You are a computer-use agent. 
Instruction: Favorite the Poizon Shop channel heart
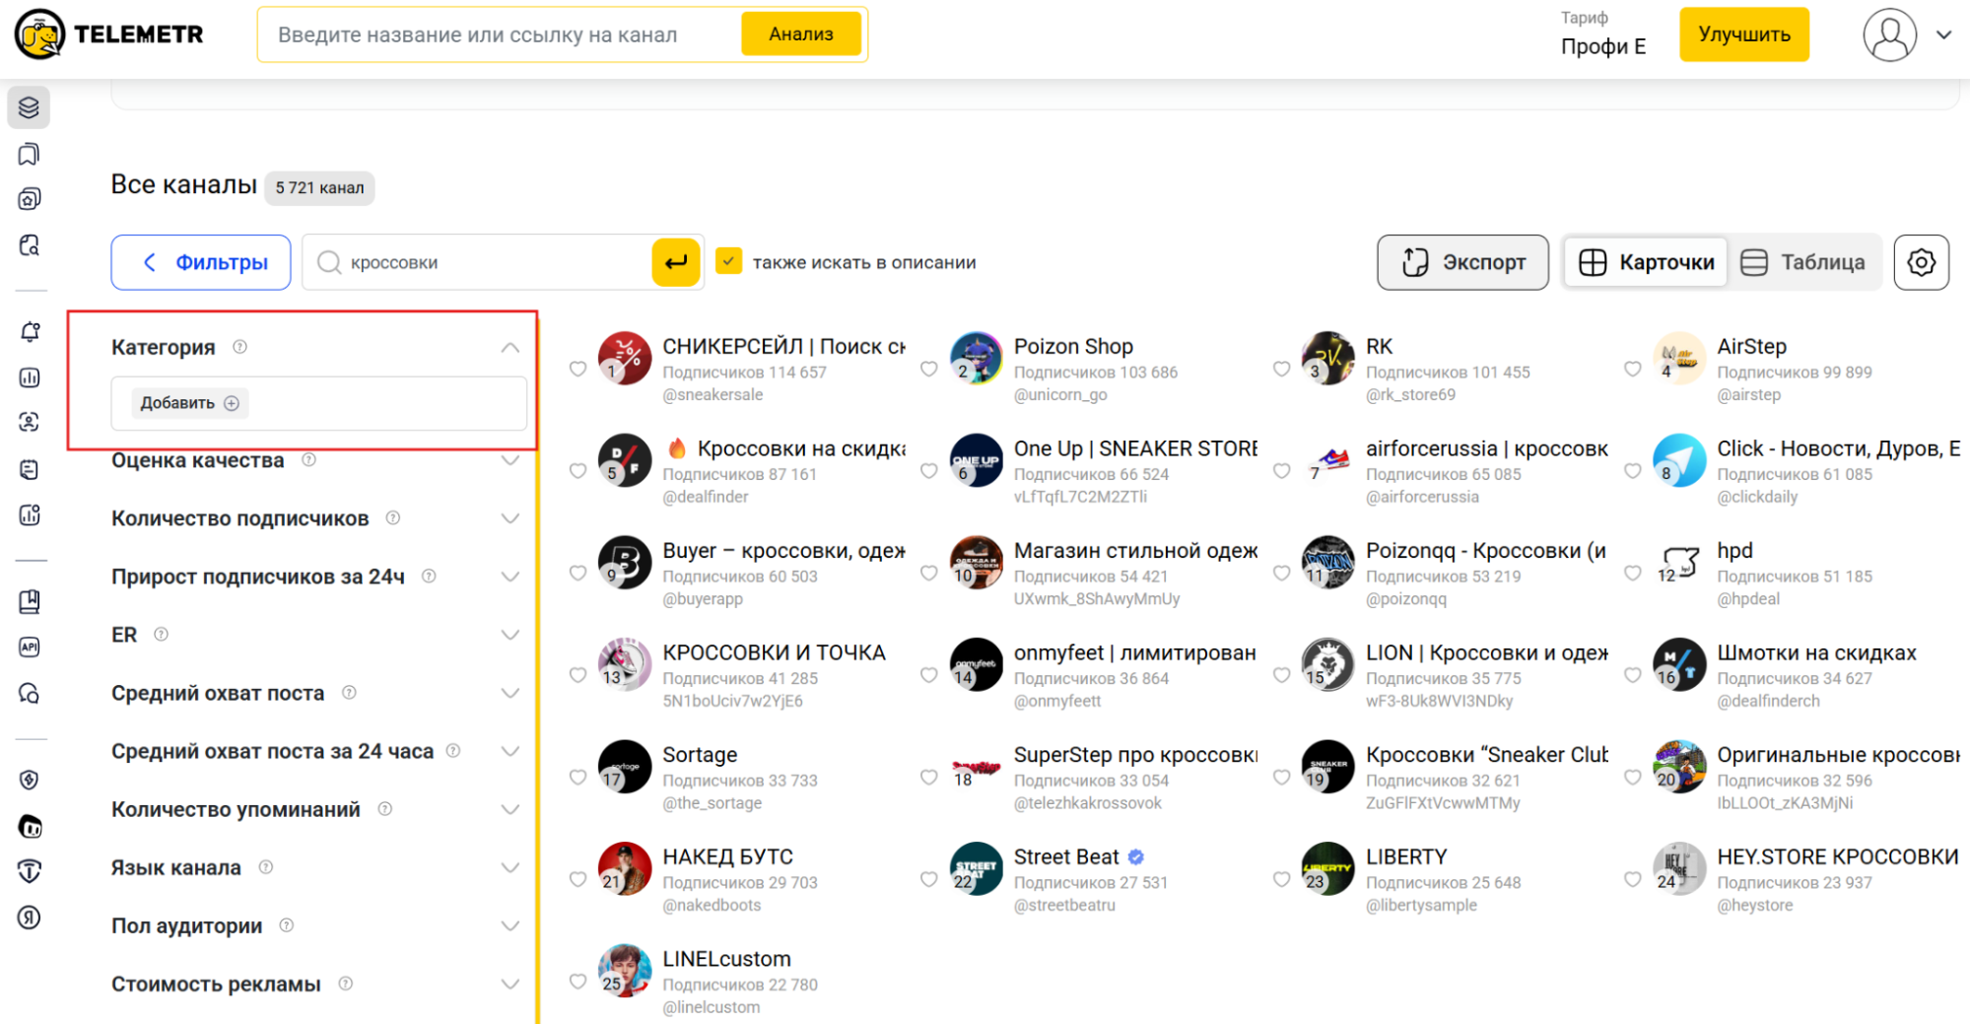coord(928,370)
